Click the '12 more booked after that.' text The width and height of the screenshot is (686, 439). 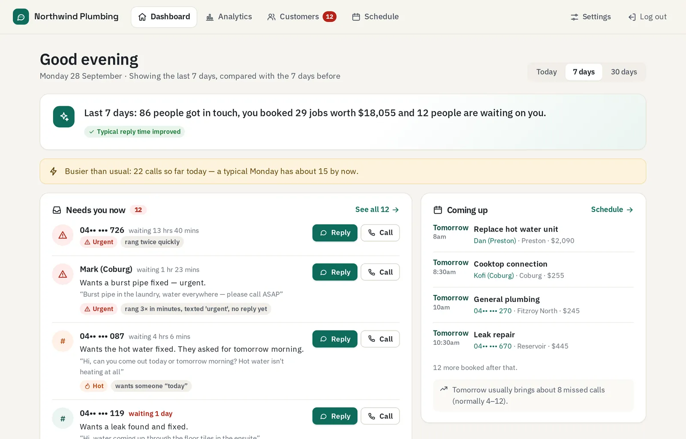pos(475,367)
